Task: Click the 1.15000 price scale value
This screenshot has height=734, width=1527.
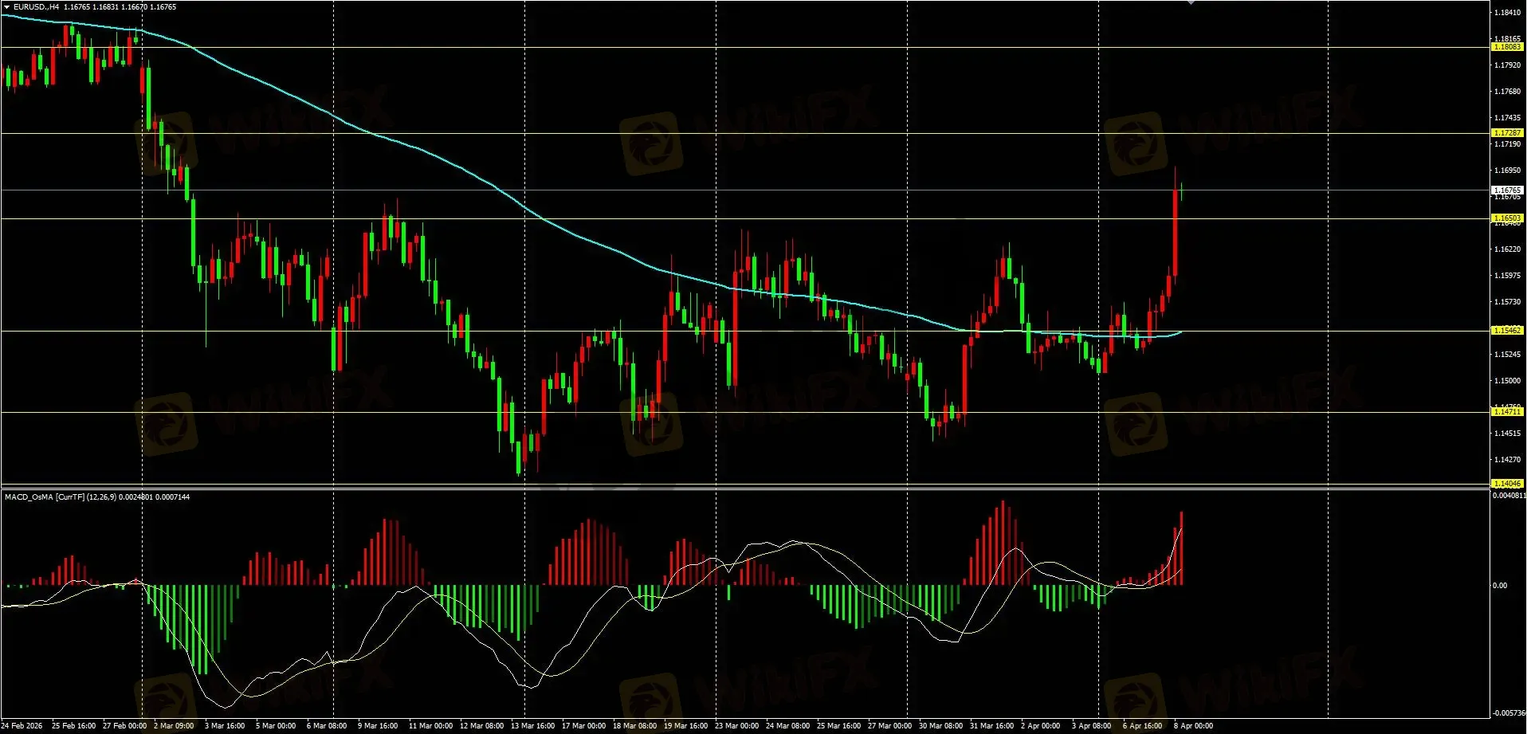Action: coord(1507,381)
